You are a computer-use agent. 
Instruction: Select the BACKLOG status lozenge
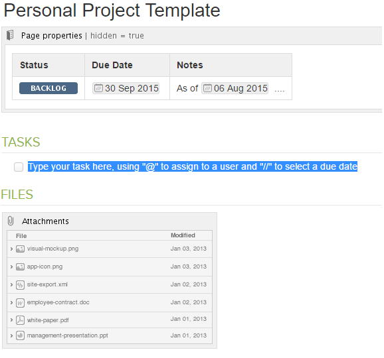pyautogui.click(x=48, y=88)
